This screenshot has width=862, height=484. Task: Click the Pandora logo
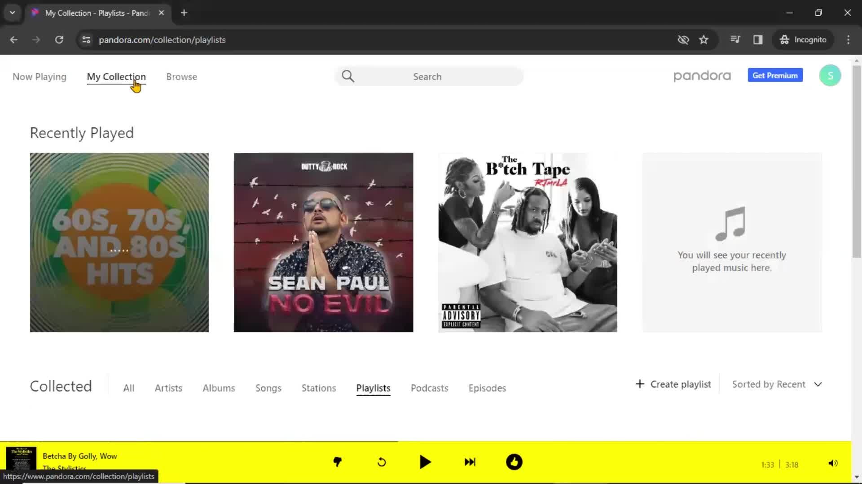(x=702, y=76)
